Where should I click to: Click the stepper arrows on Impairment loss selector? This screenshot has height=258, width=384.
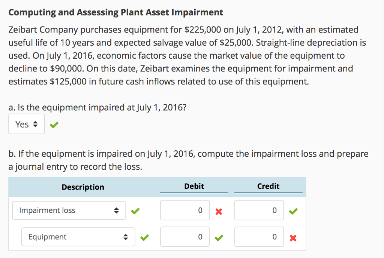pos(116,210)
